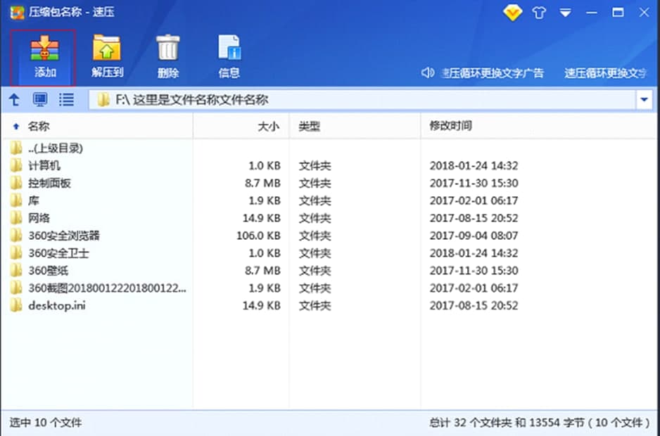
Task: Select the 360安全浏览器 folder
Action: (x=63, y=236)
